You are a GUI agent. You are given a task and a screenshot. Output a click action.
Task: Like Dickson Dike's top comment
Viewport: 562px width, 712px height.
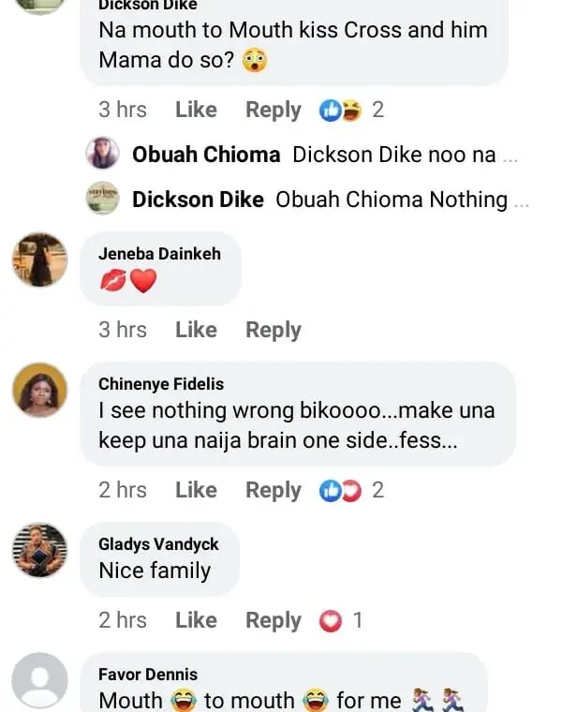click(196, 111)
